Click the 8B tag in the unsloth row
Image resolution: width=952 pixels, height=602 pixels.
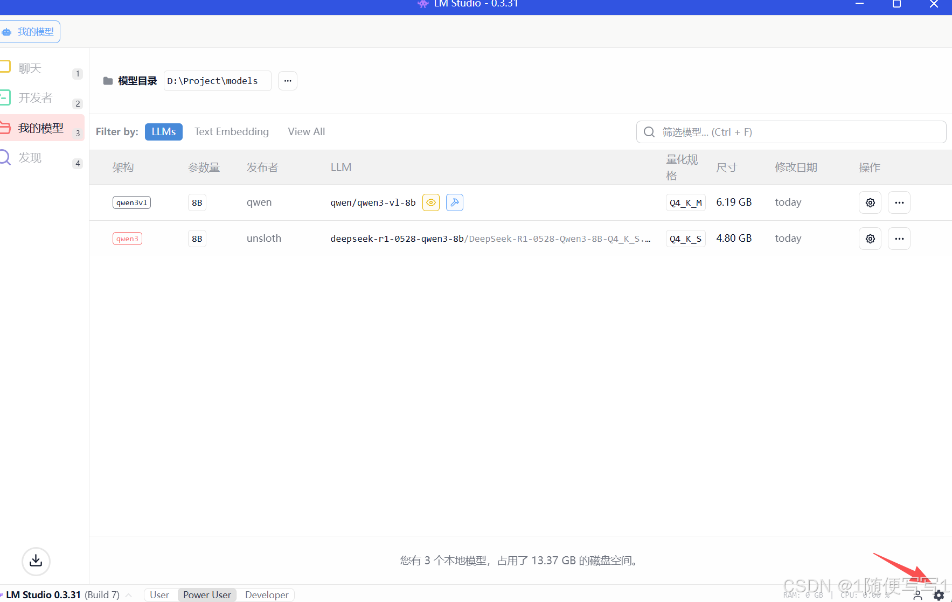(x=197, y=239)
